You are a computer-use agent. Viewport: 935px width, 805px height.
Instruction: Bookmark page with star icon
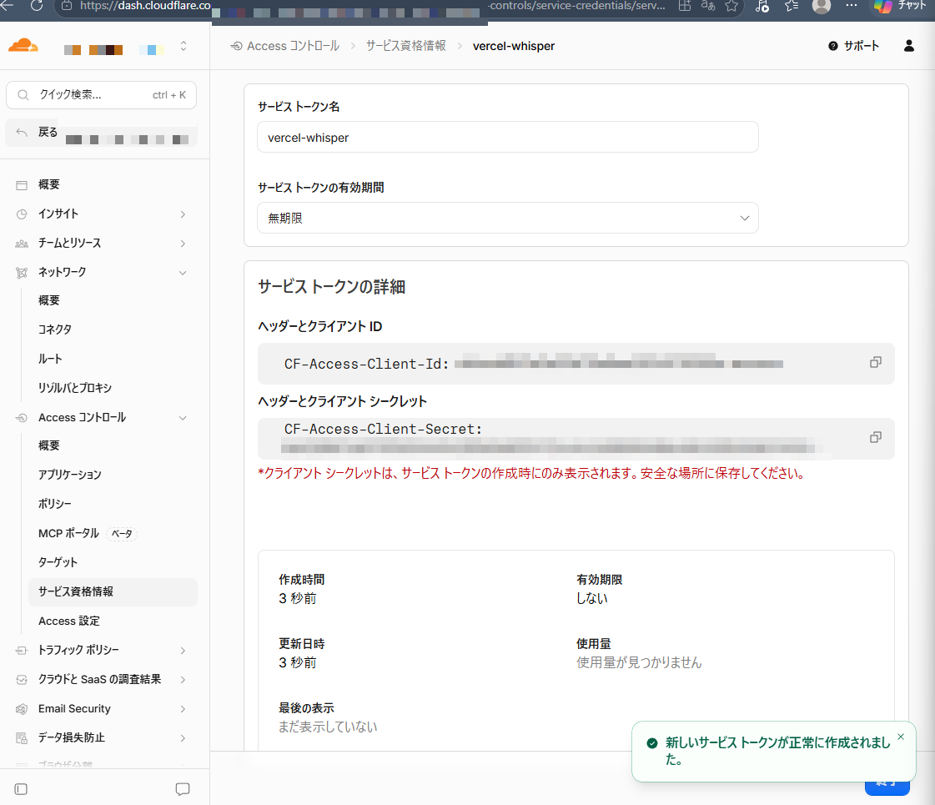pyautogui.click(x=731, y=6)
